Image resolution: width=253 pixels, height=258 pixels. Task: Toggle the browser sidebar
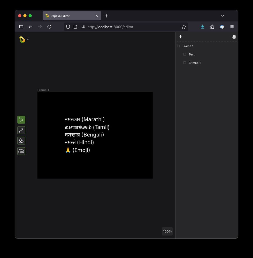click(x=21, y=27)
